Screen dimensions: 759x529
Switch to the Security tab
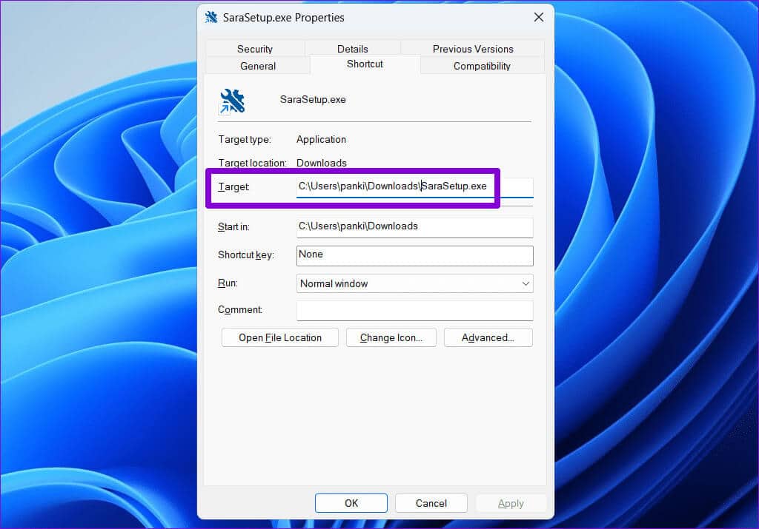[x=255, y=49]
